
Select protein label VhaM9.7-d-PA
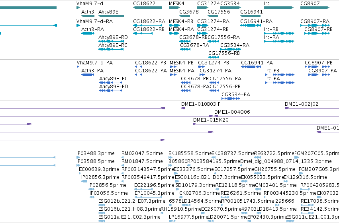[95, 63]
